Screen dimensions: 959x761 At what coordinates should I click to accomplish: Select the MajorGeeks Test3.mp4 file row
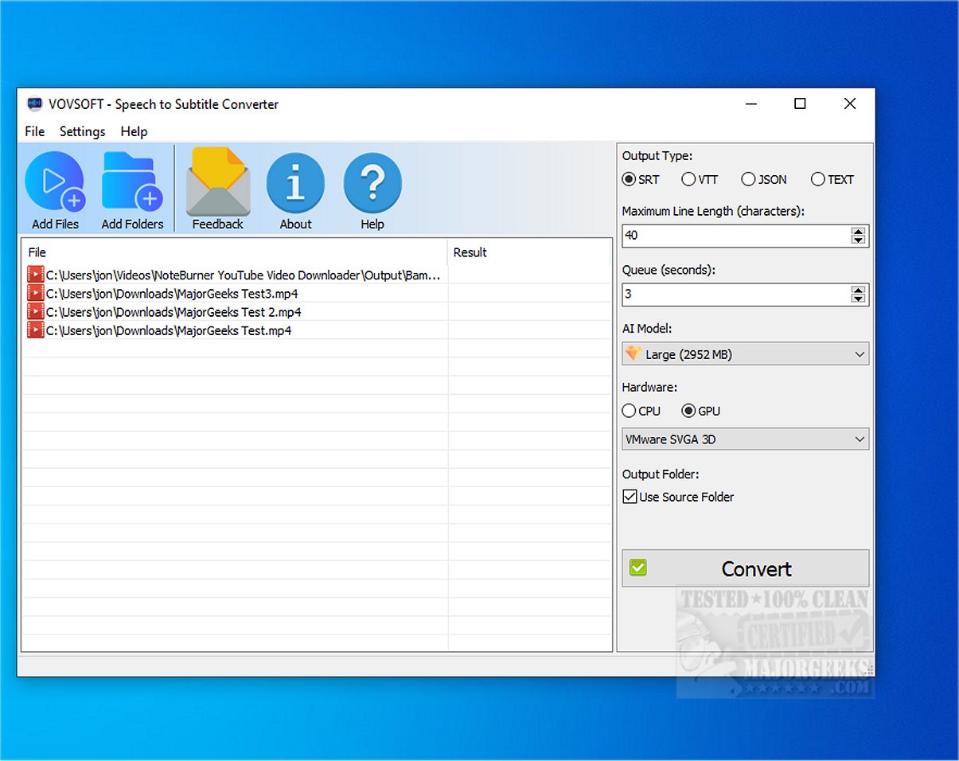coord(316,293)
